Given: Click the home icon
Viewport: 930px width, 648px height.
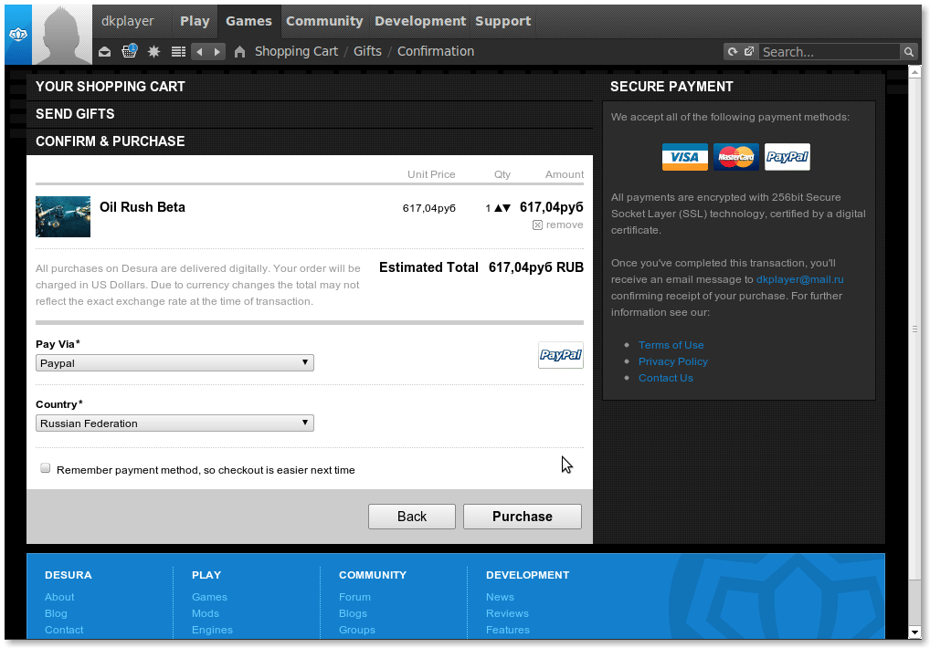Looking at the screenshot, I should pos(239,52).
